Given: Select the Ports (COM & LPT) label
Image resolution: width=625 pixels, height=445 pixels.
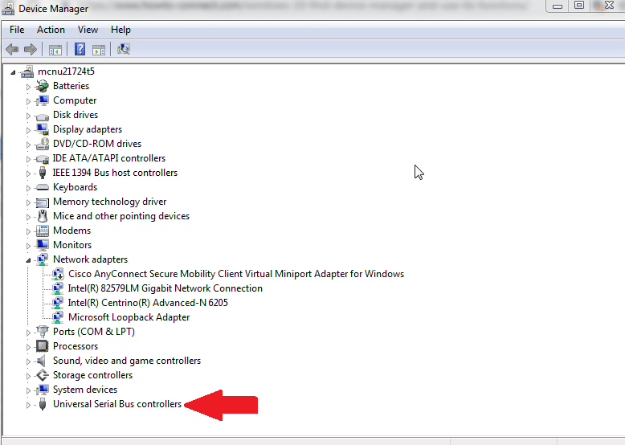Looking at the screenshot, I should coord(94,332).
